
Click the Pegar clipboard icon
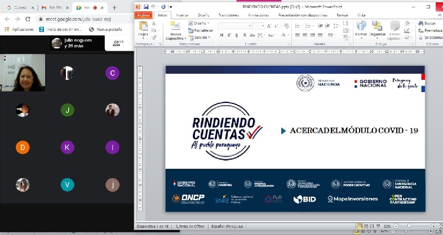[143, 26]
